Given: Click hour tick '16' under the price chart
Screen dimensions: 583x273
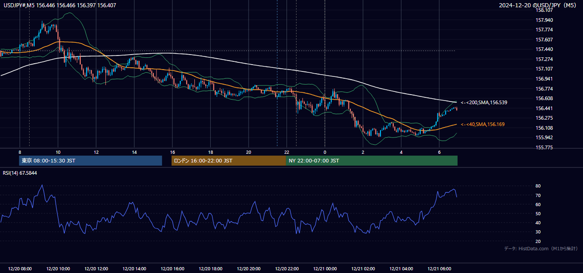Looking at the screenshot, I should (x=172, y=152).
